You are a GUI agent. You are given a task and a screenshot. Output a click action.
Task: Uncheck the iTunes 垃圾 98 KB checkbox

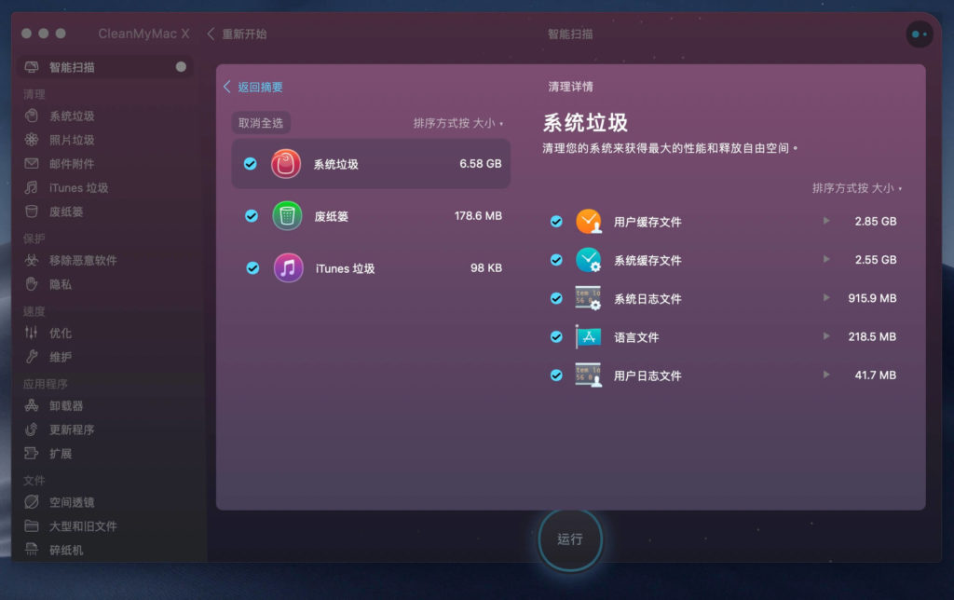(x=252, y=267)
